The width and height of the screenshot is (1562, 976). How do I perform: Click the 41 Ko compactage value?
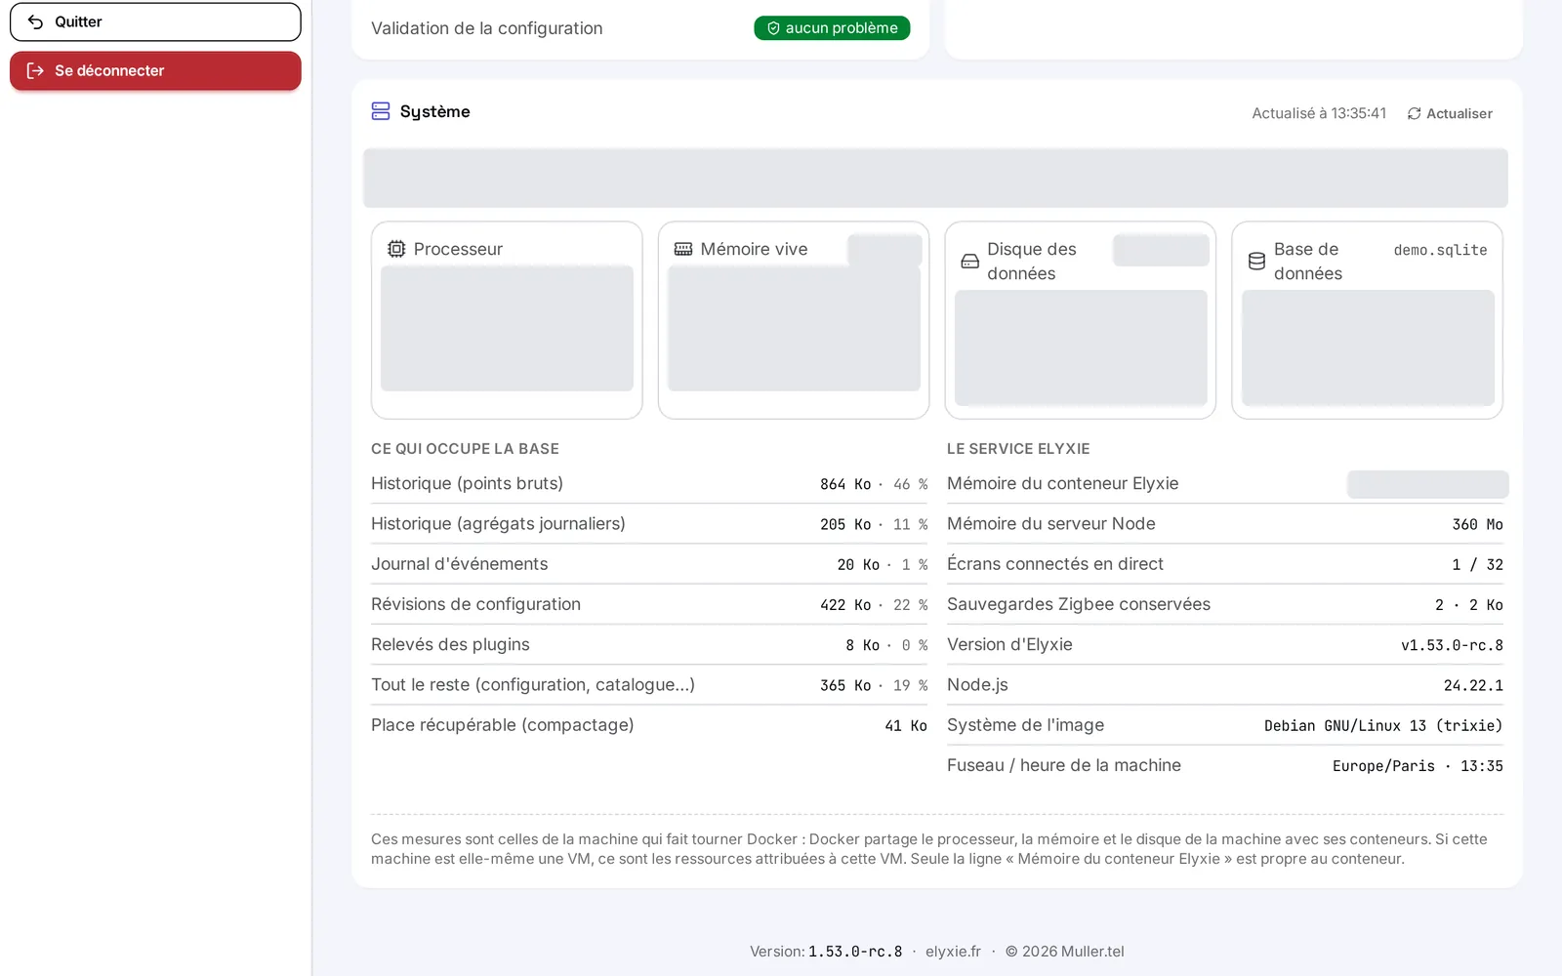coord(906,725)
